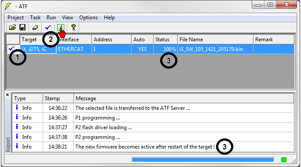Image resolution: width=301 pixels, height=167 pixels.
Task: Click the File Name column header
Action: pyautogui.click(x=215, y=40)
